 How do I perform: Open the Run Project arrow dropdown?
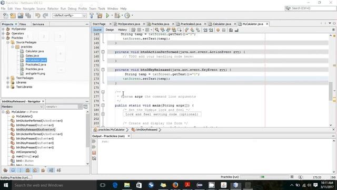tap(112, 15)
